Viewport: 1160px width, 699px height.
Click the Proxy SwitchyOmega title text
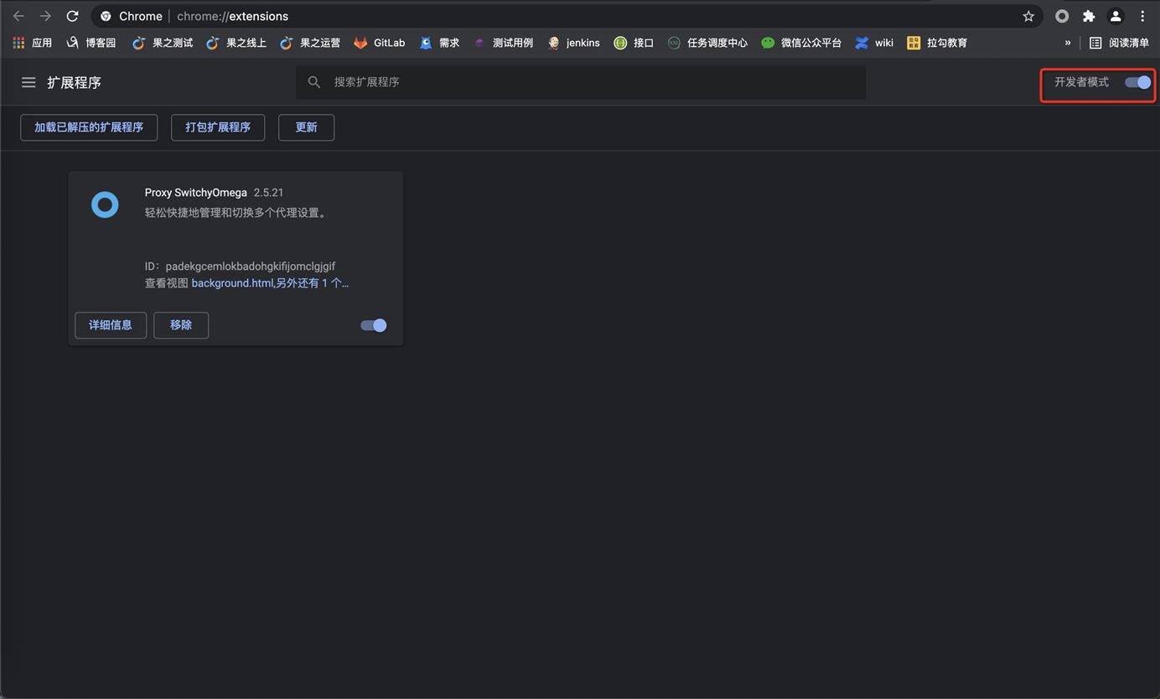[196, 193]
